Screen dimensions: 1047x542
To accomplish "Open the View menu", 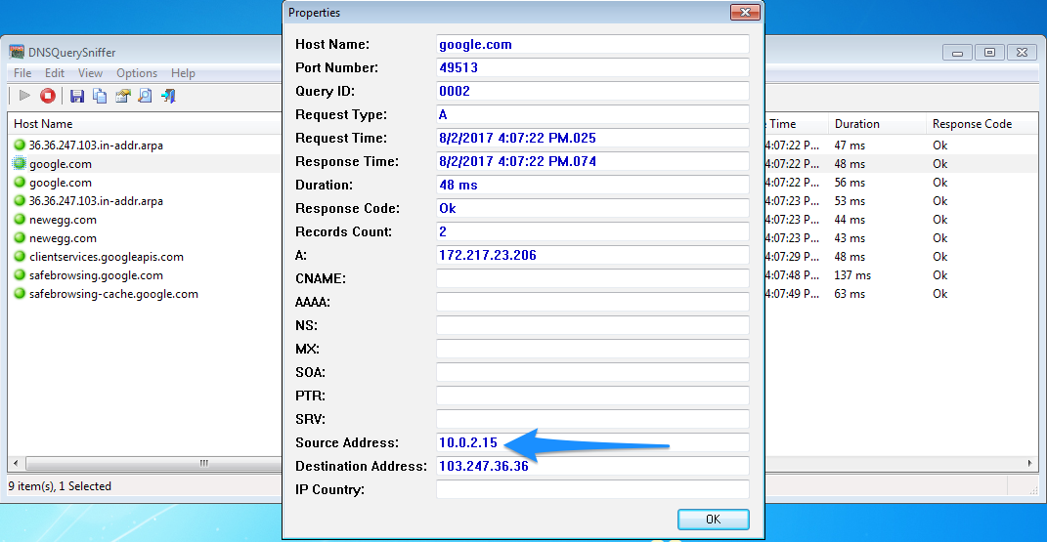I will pyautogui.click(x=90, y=73).
